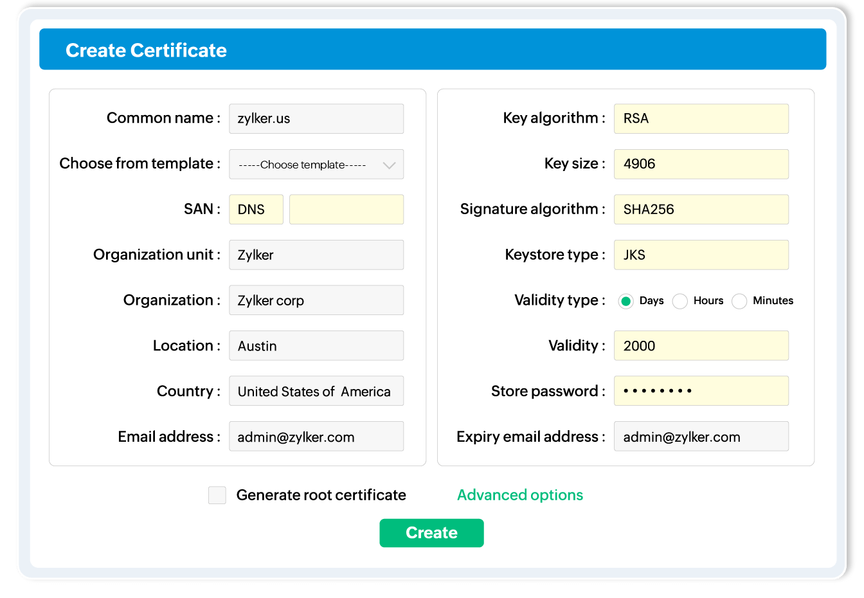864x598 pixels.
Task: Select the Hours validity type
Action: (x=680, y=301)
